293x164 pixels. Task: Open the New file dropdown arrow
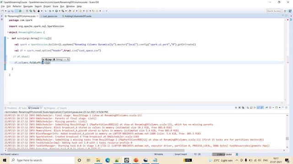5,11
